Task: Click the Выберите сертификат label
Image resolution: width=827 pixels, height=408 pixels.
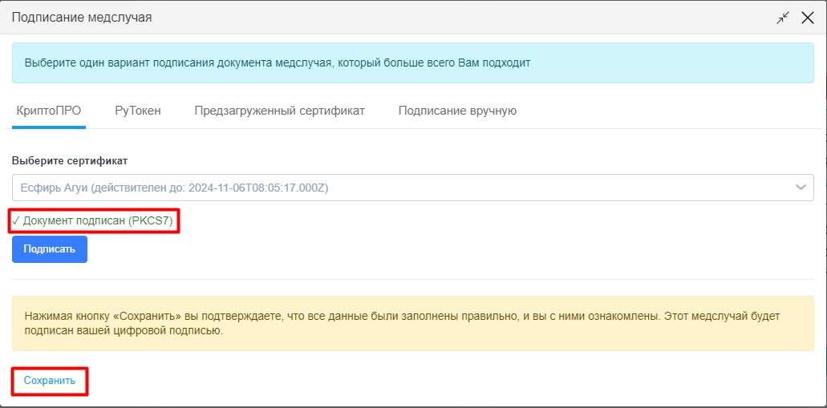Action: [70, 161]
